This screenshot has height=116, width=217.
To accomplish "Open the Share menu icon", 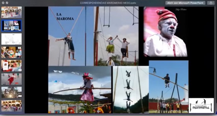I will coord(211,3).
